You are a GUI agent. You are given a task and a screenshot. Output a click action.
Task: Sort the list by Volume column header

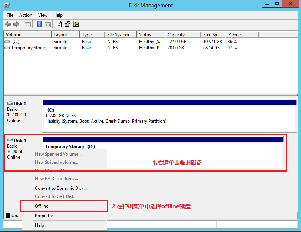click(x=27, y=35)
